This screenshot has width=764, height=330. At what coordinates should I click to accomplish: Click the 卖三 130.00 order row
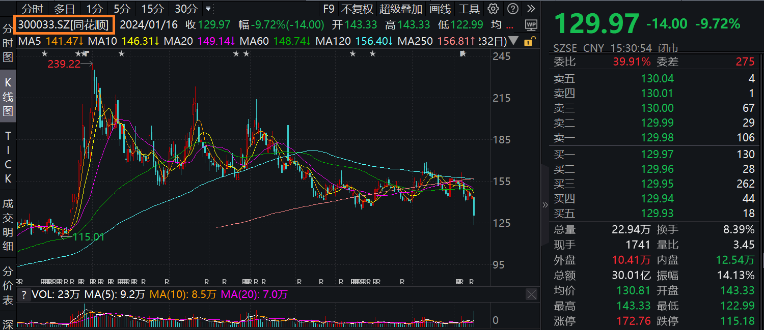pos(654,108)
